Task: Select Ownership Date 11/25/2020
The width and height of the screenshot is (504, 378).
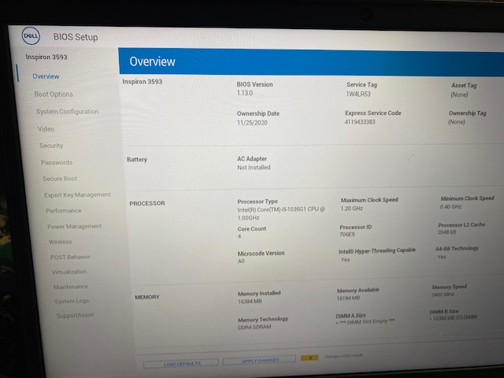Action: [x=252, y=123]
